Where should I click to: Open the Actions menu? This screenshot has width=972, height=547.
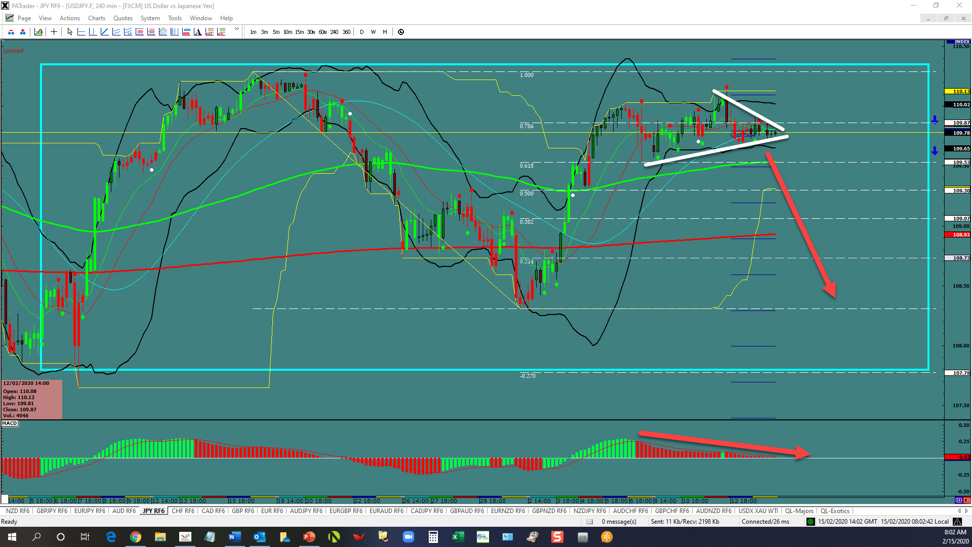[x=70, y=18]
